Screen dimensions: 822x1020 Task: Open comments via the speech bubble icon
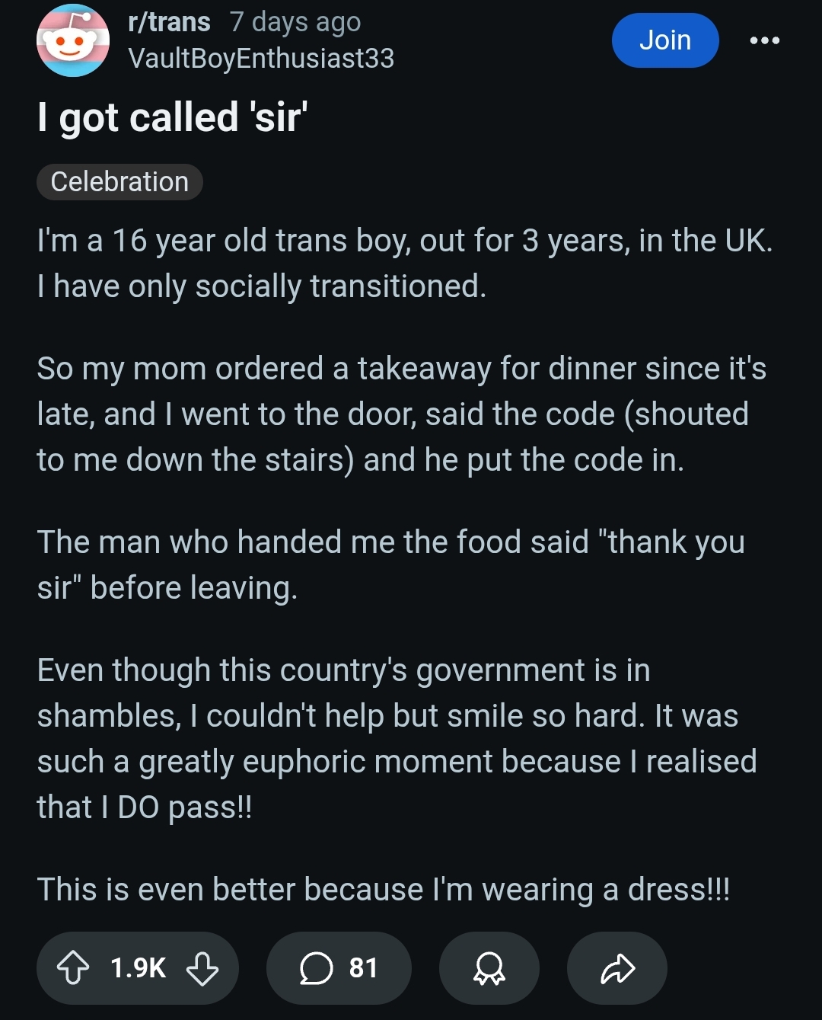pos(316,968)
